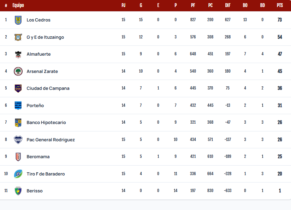291x210 pixels.
Task: Open the Almafuerte team link
Action: [38, 54]
